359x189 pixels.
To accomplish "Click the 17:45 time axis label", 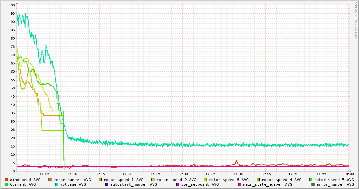I will pos(266,174).
